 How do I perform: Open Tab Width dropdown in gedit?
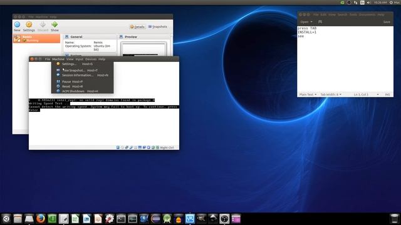(331, 94)
